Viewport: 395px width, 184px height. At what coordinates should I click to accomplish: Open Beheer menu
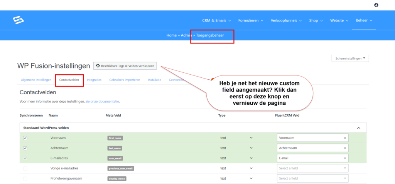tap(364, 20)
